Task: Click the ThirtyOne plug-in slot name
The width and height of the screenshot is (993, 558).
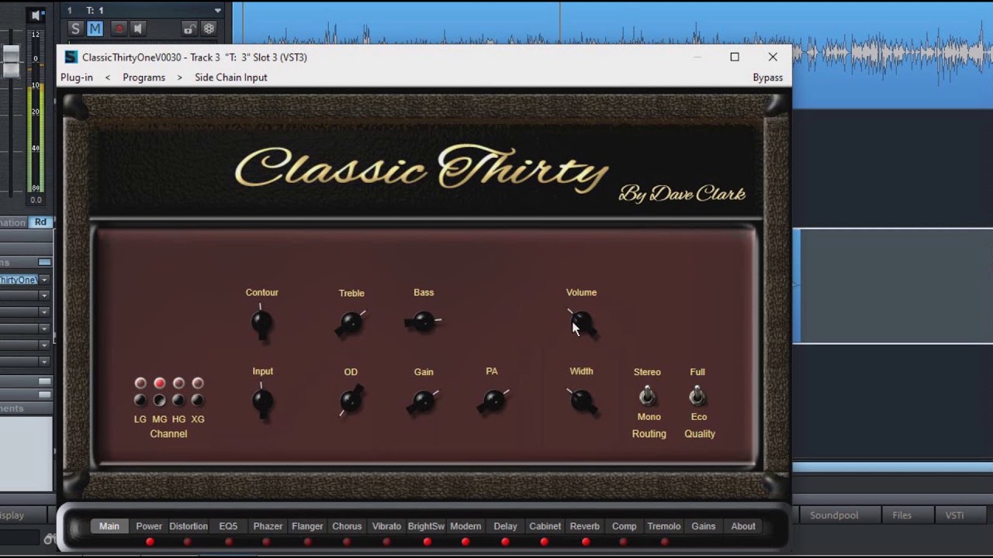Action: (19, 280)
